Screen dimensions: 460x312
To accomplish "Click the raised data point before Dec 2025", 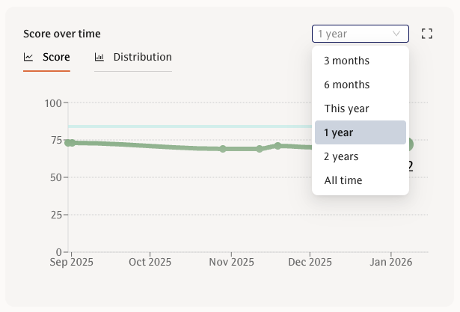I will point(277,145).
